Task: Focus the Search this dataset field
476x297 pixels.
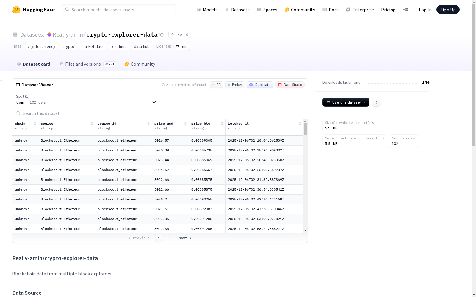Action: pyautogui.click(x=160, y=113)
